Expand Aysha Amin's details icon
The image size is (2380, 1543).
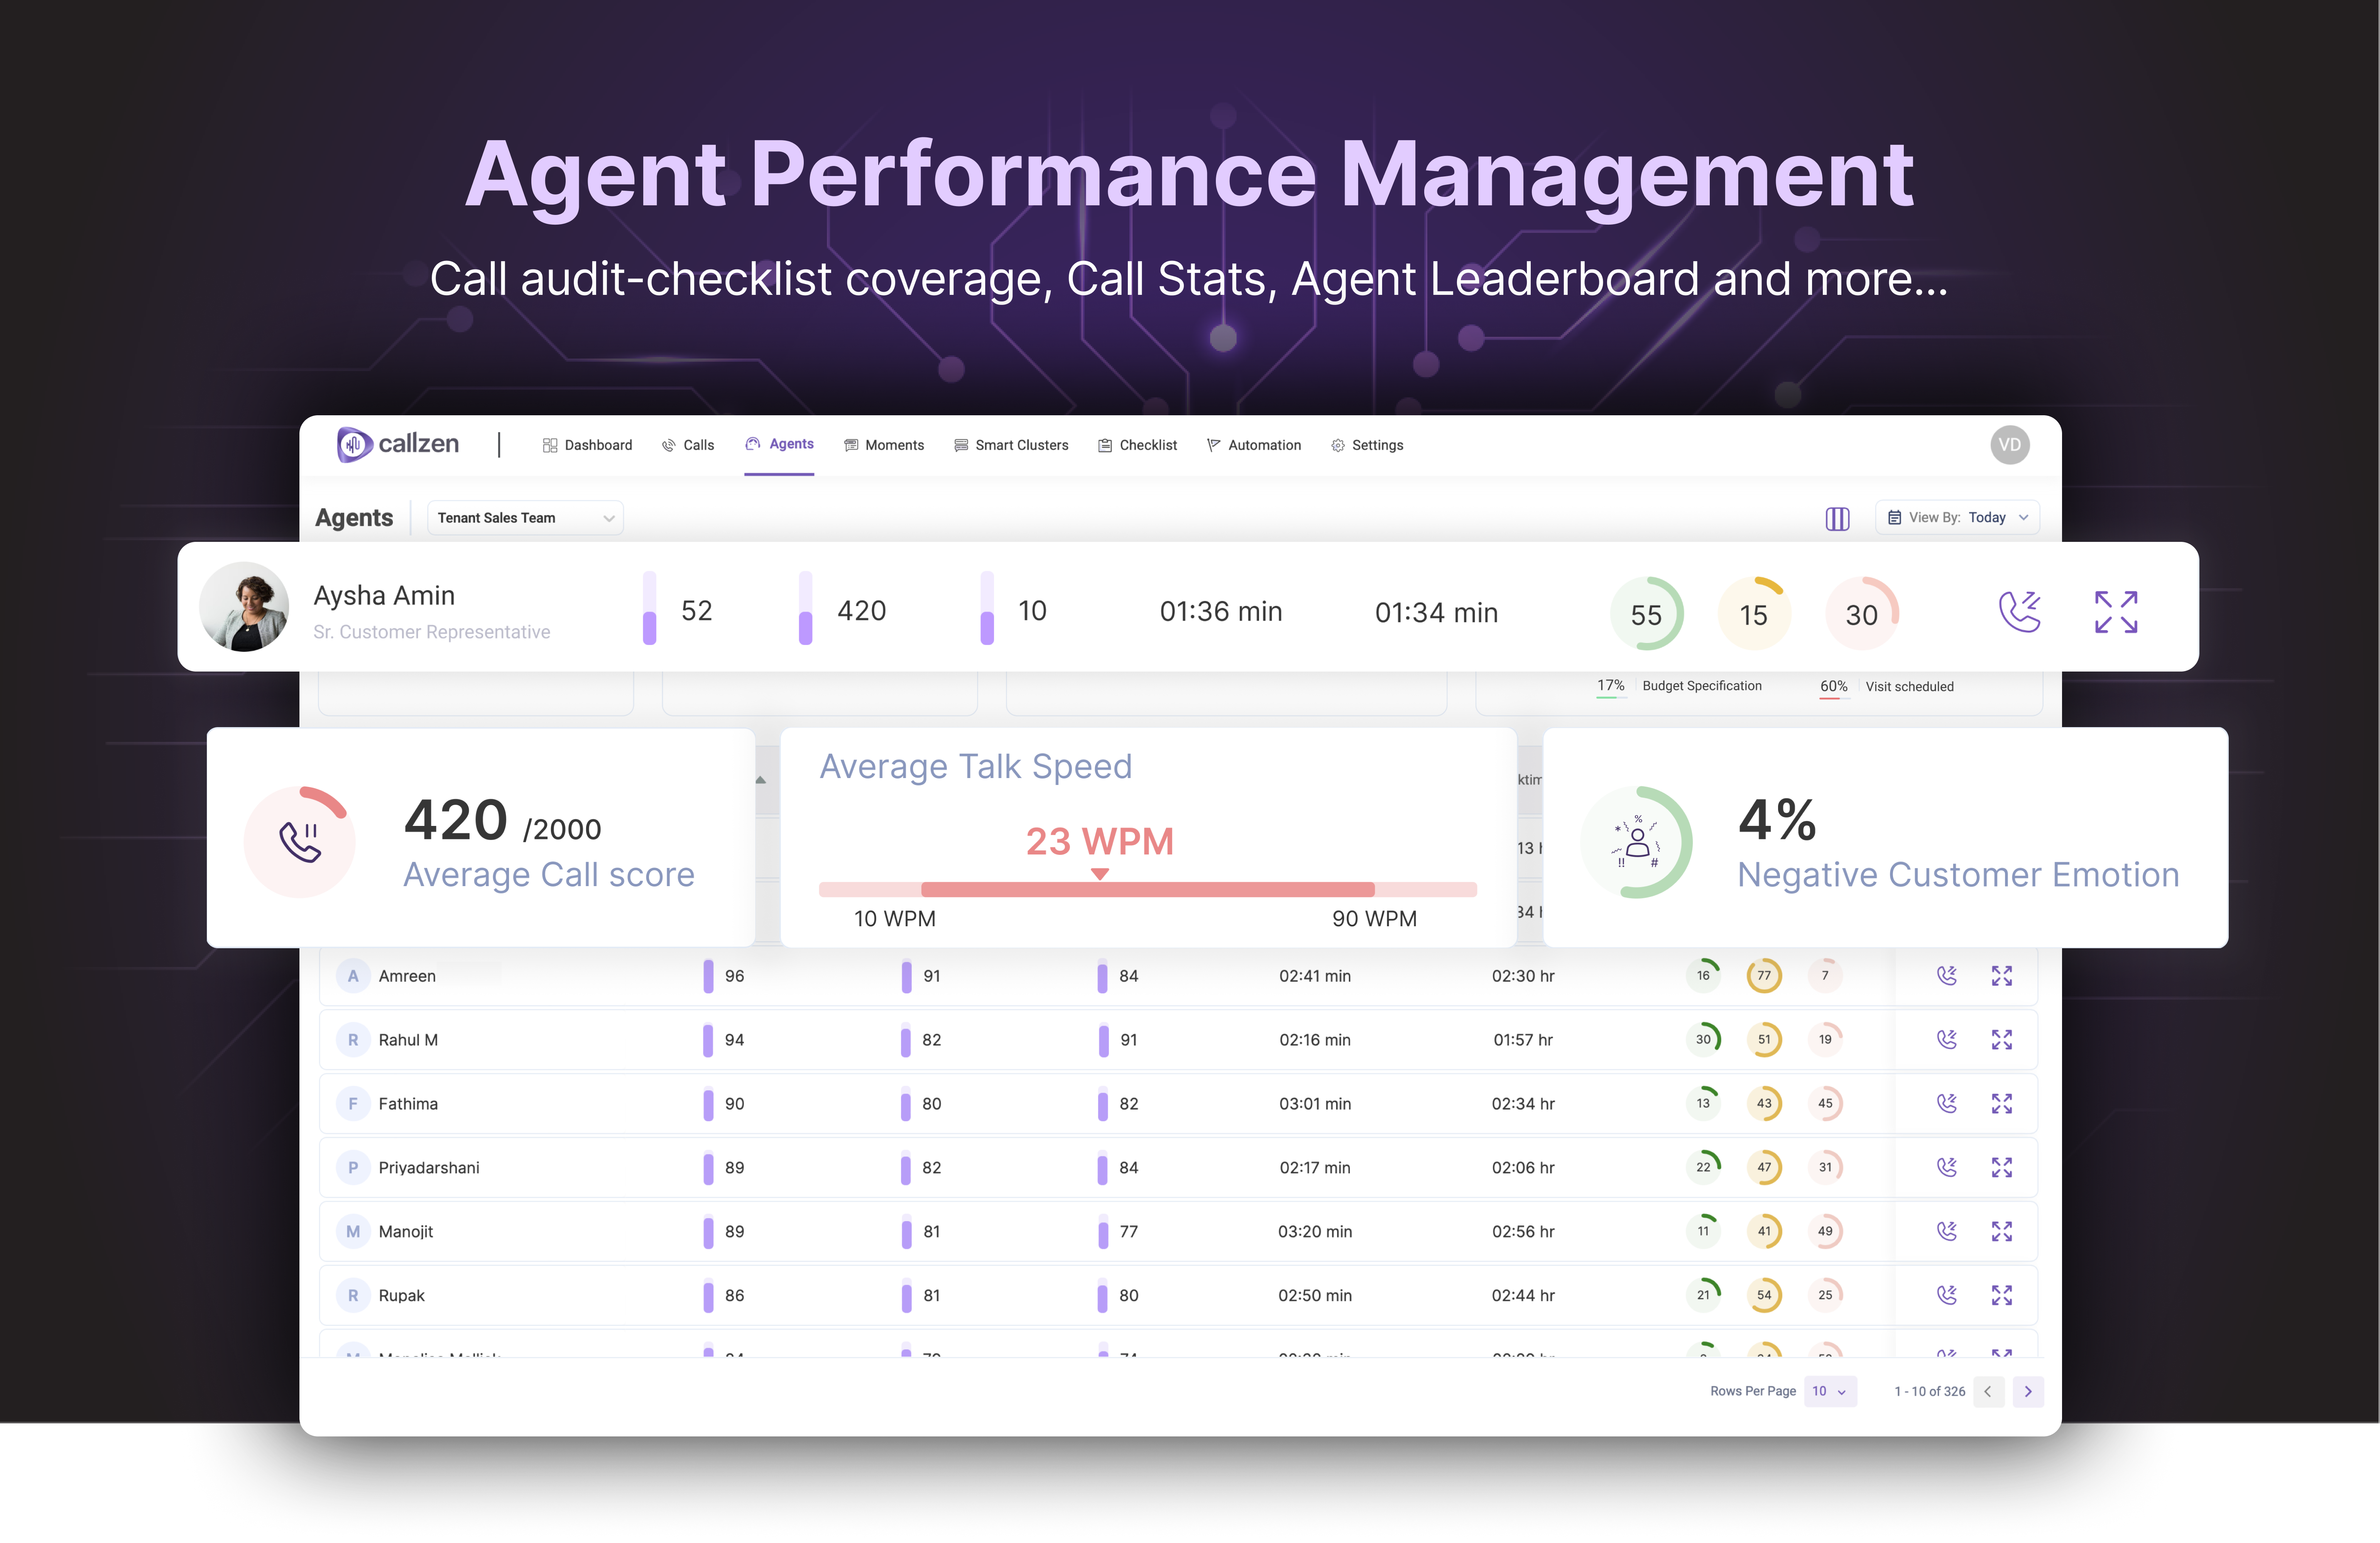2116,612
